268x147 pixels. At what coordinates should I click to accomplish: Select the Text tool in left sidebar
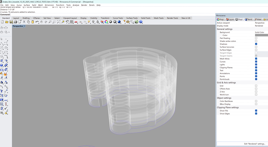[x=2, y=91]
